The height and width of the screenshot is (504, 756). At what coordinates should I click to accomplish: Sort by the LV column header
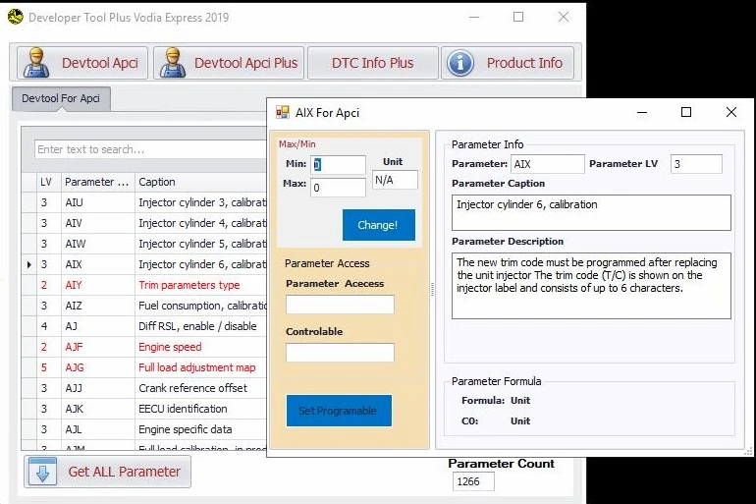pos(49,182)
